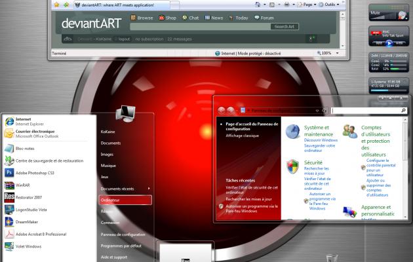Click the deviantART search input field
Screen dimensions: 413x262
point(200,26)
